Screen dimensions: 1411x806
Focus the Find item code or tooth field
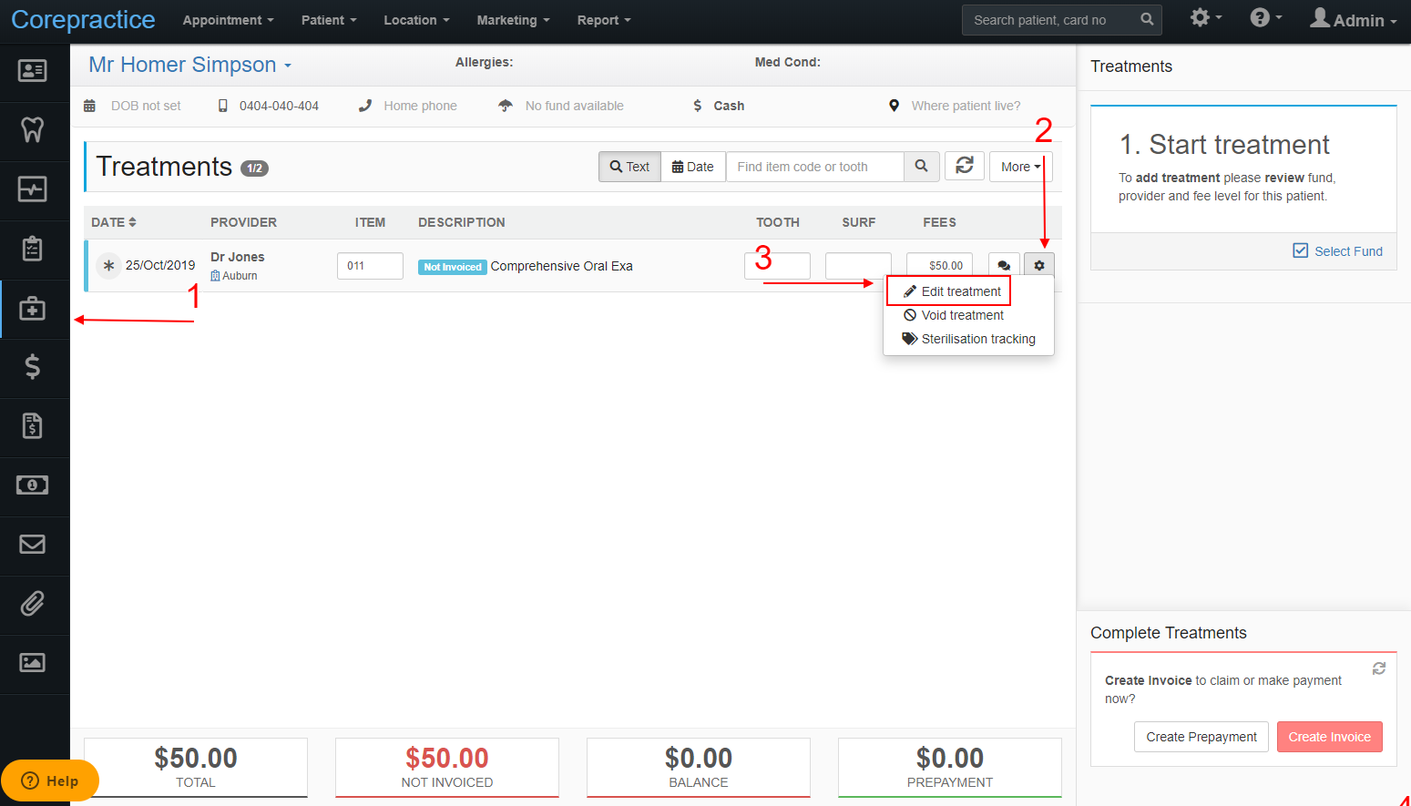814,167
